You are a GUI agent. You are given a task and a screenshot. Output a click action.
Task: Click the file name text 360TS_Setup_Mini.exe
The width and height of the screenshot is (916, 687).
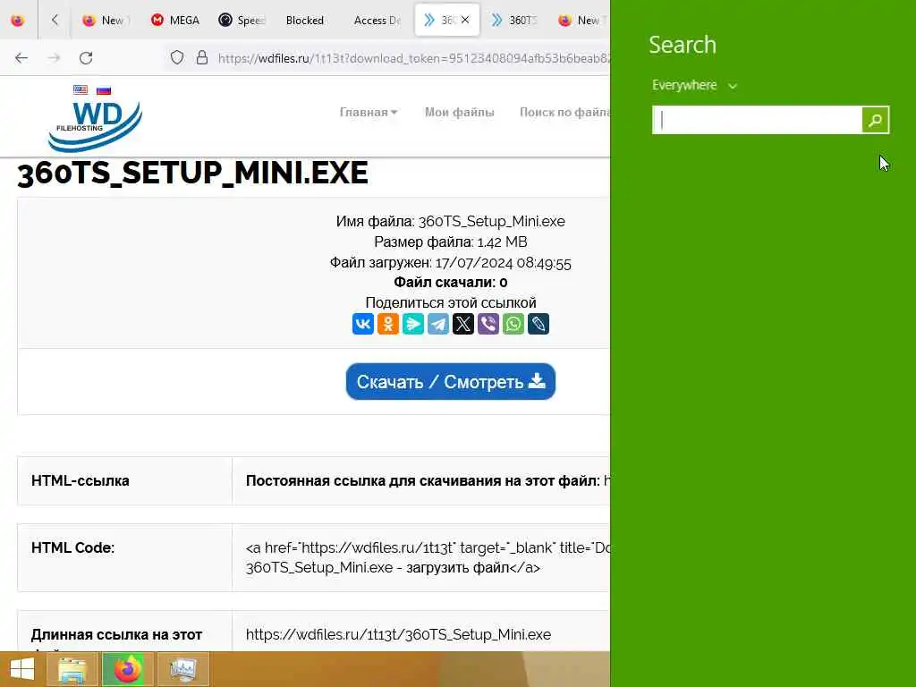tap(491, 222)
